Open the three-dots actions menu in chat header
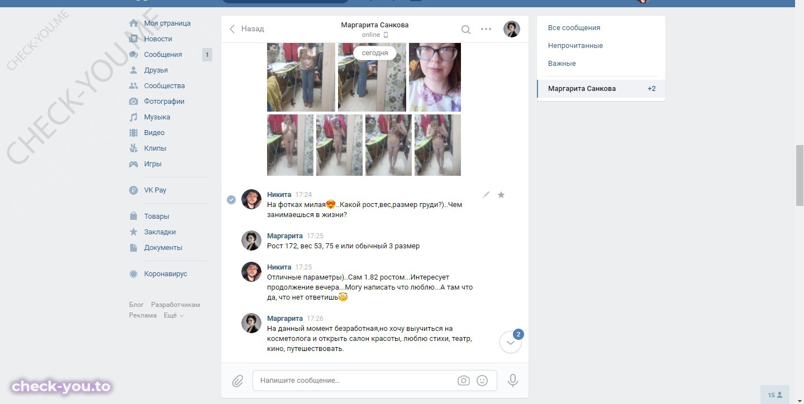Viewport: 804px width, 404px height. [486, 29]
